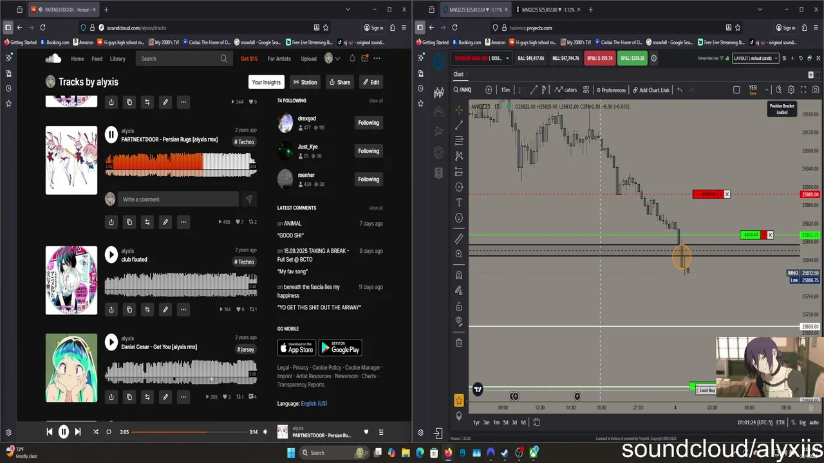
Task: Like current track with heart in player bar
Action: (x=366, y=432)
